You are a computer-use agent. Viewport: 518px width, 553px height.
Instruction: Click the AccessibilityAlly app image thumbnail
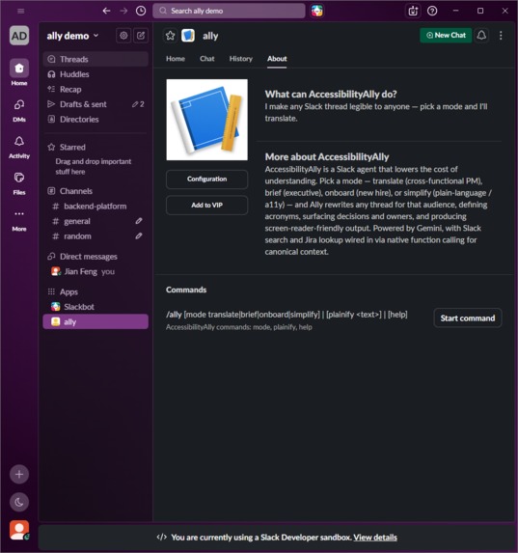click(207, 120)
